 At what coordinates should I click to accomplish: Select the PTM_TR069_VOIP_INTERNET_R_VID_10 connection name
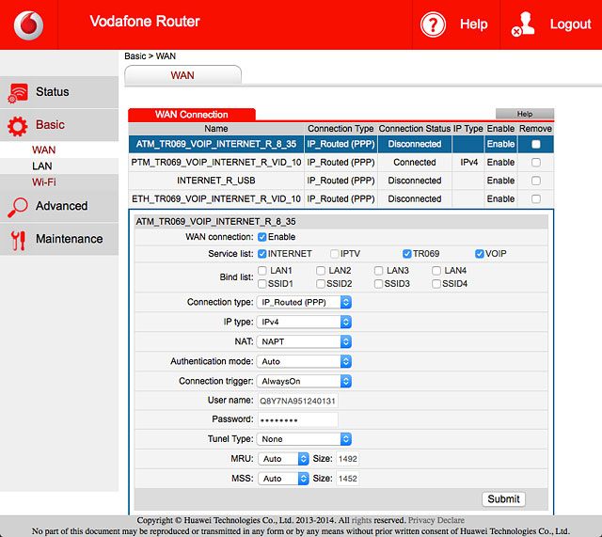click(x=216, y=163)
